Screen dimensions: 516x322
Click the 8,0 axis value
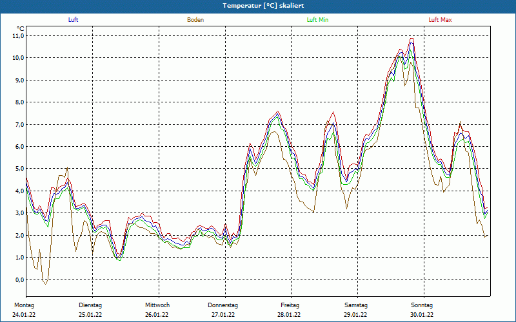point(19,102)
